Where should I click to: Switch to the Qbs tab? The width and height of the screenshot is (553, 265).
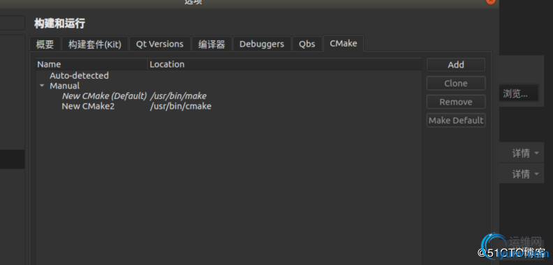[x=307, y=44]
